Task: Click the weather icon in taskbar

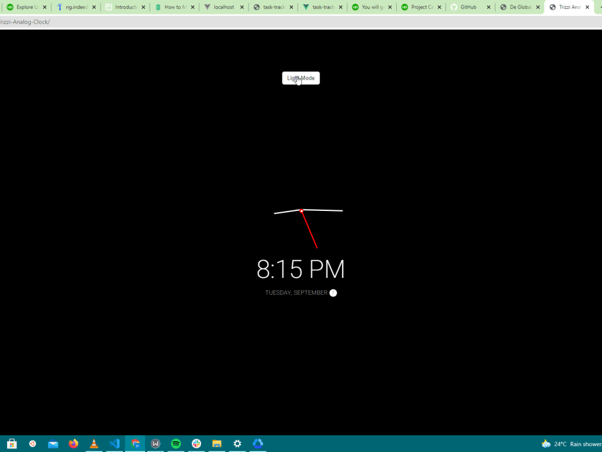Action: pos(546,444)
